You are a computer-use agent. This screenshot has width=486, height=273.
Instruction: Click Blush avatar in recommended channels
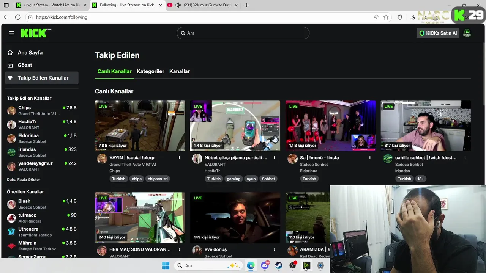(12, 204)
